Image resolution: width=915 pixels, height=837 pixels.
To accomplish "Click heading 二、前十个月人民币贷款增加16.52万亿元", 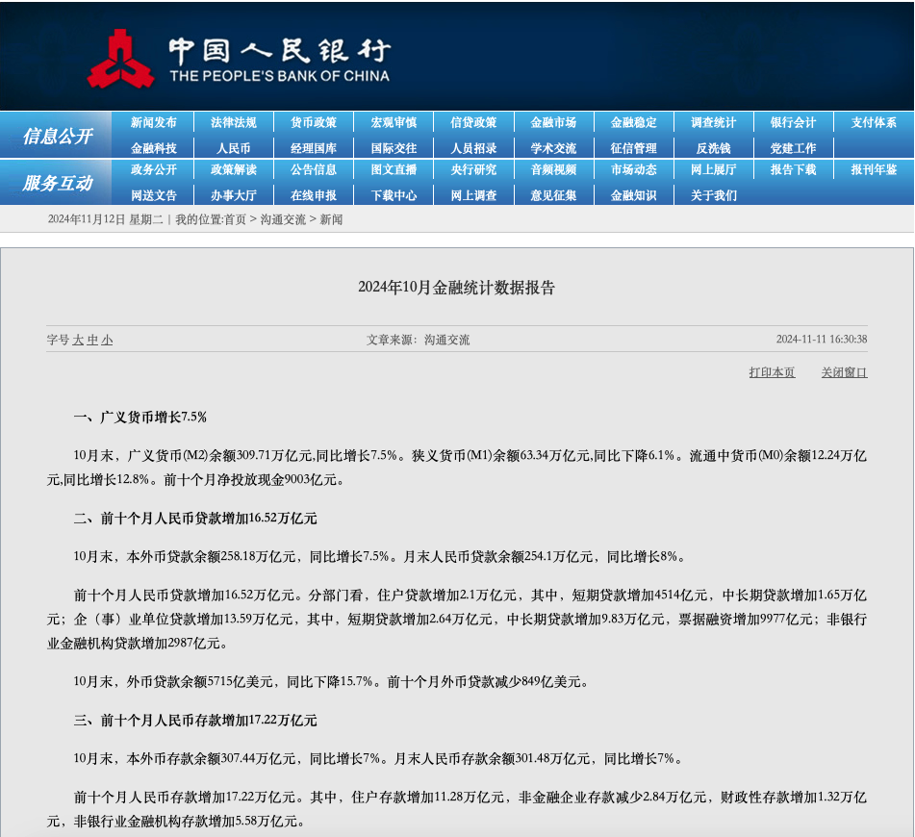I will [195, 519].
